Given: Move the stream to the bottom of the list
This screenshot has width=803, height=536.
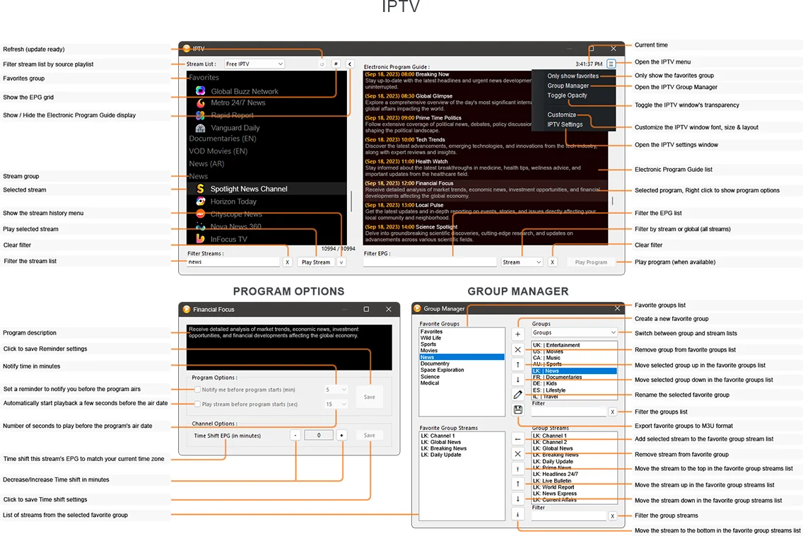Looking at the screenshot, I should (517, 514).
